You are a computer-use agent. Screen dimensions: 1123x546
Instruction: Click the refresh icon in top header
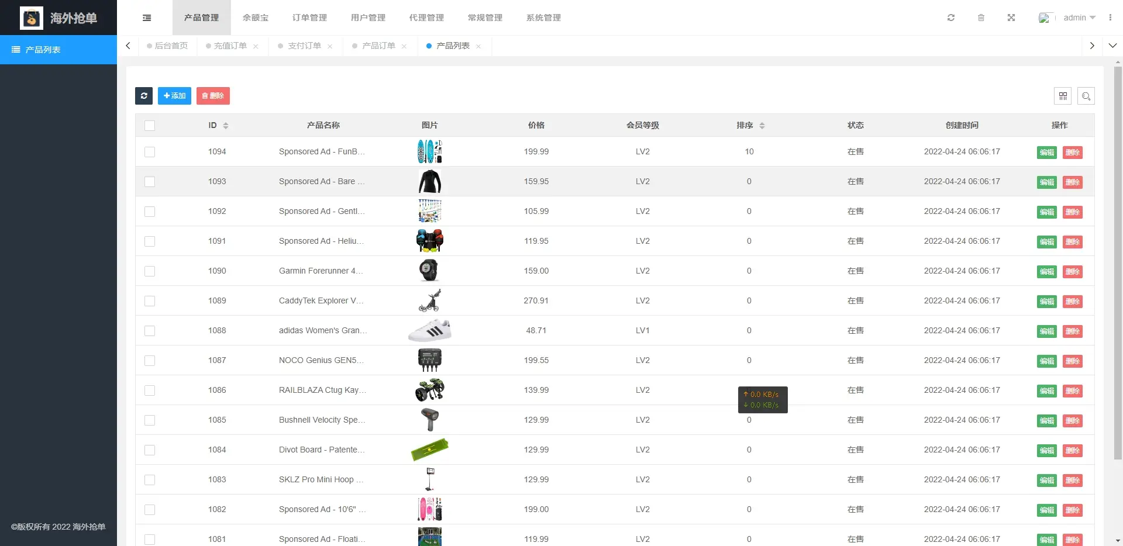click(951, 18)
